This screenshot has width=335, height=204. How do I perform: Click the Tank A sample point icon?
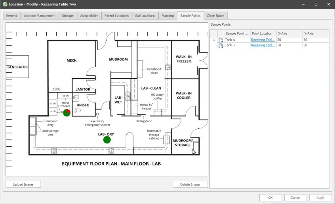point(221,40)
